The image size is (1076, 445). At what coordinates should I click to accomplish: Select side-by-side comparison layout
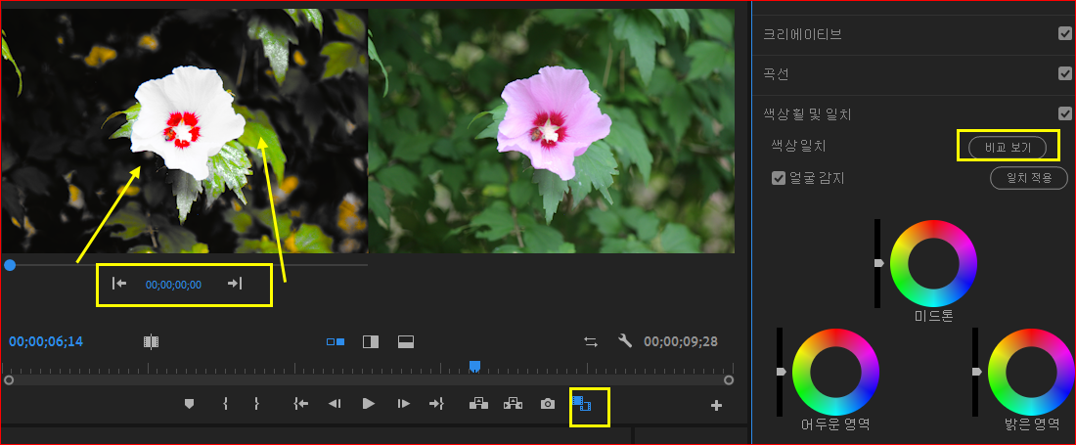pos(336,341)
